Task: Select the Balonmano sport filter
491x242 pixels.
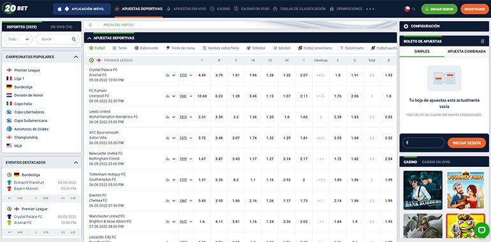Action: point(351,48)
